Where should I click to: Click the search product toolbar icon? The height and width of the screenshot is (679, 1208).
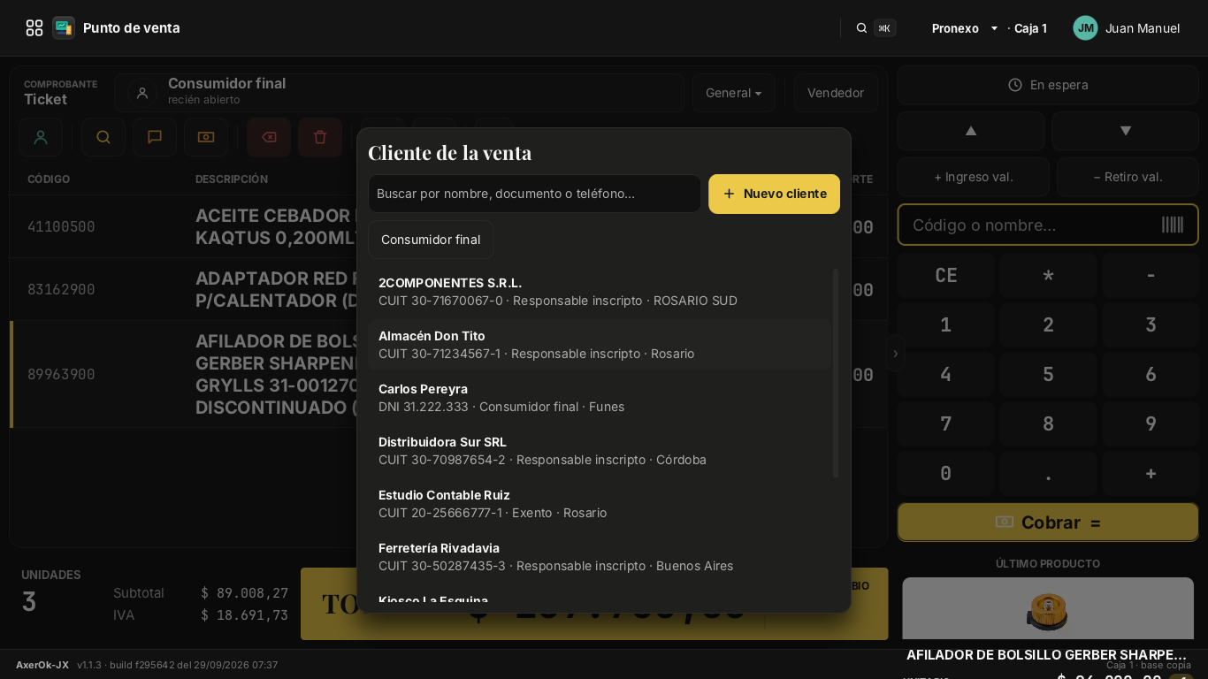[103, 137]
